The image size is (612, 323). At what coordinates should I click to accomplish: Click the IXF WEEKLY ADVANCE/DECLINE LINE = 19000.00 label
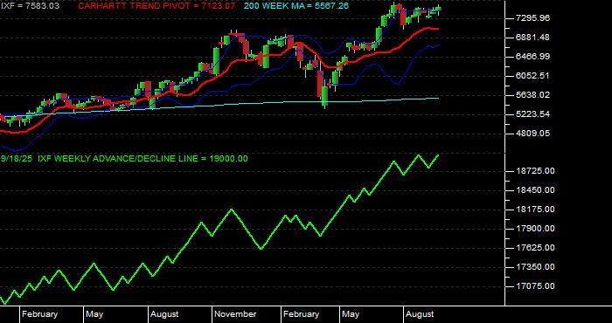(143, 159)
